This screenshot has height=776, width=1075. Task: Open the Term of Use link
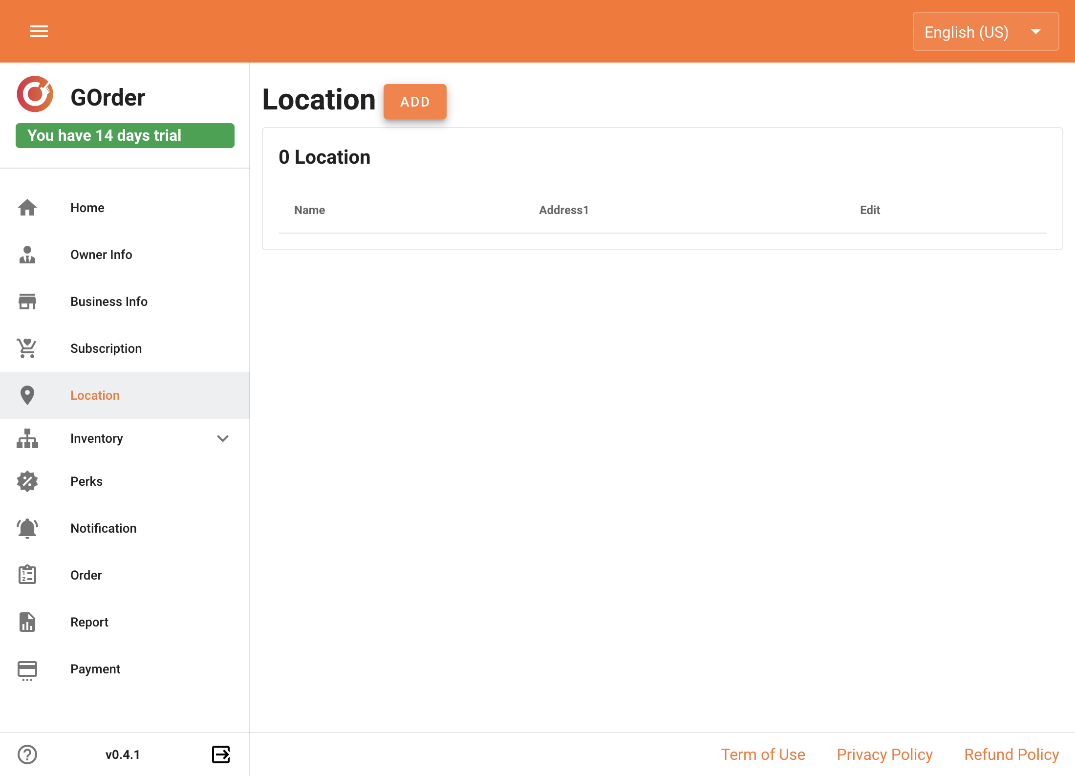tap(763, 754)
